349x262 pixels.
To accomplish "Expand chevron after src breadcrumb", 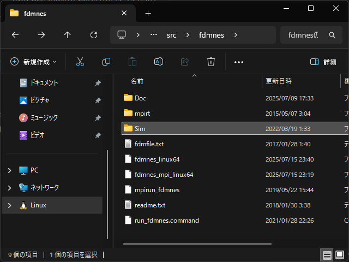I will [x=188, y=35].
